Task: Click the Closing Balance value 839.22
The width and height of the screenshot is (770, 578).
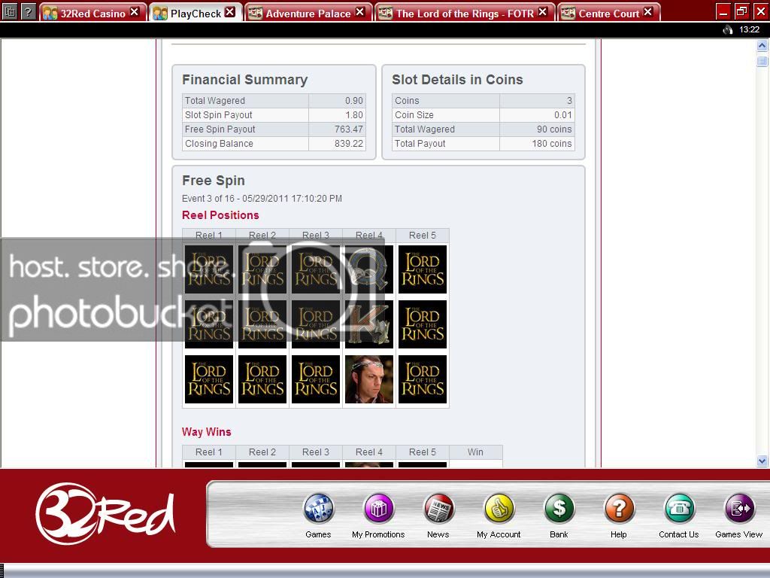Action: coord(349,144)
